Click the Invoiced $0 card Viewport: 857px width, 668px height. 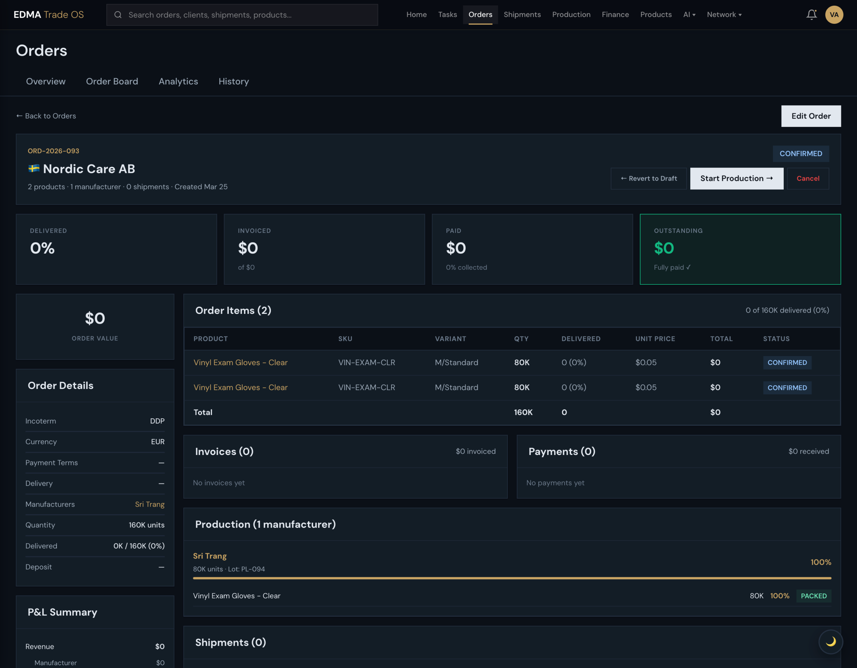324,249
